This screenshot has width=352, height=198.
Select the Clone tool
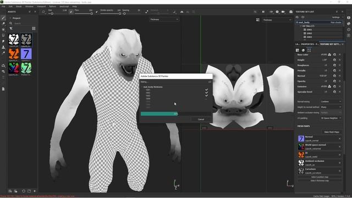pyautogui.click(x=3, y=47)
